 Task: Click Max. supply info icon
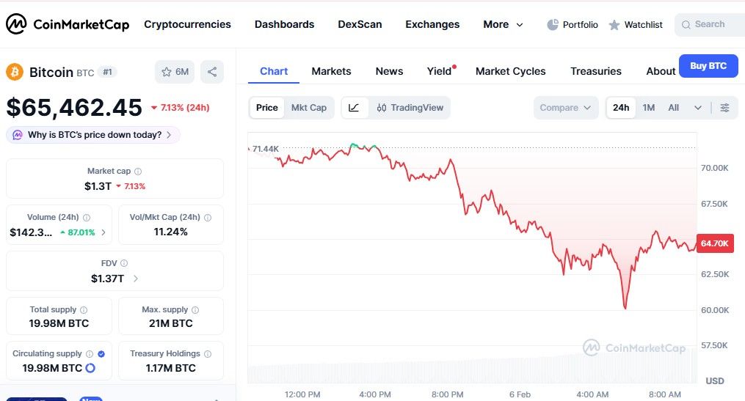click(x=195, y=310)
